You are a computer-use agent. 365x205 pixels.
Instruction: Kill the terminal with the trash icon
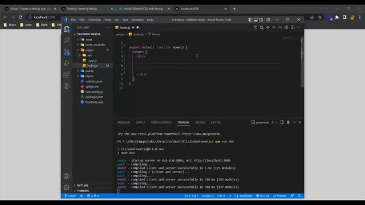[x=288, y=122]
